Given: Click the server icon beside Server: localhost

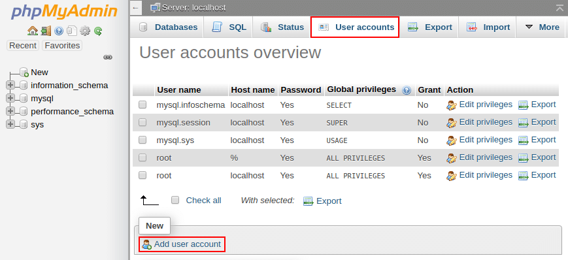Looking at the screenshot, I should pyautogui.click(x=156, y=8).
